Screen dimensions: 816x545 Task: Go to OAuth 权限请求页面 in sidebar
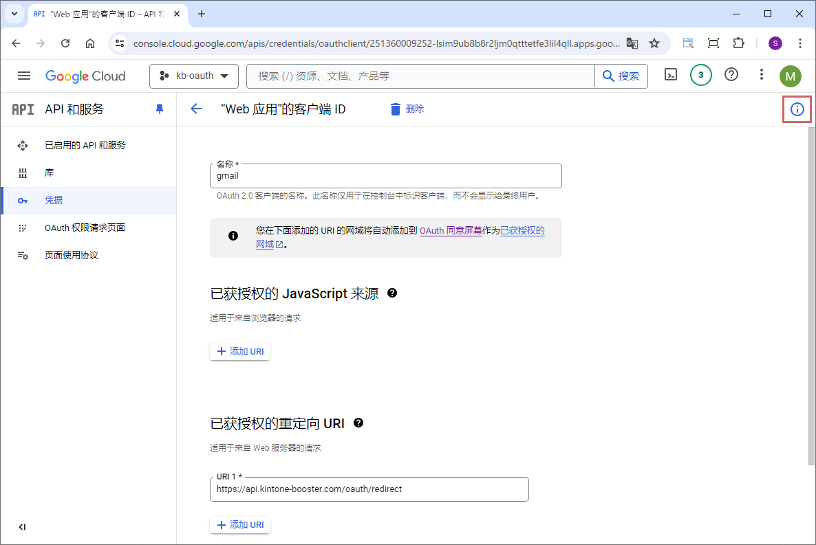pos(85,227)
